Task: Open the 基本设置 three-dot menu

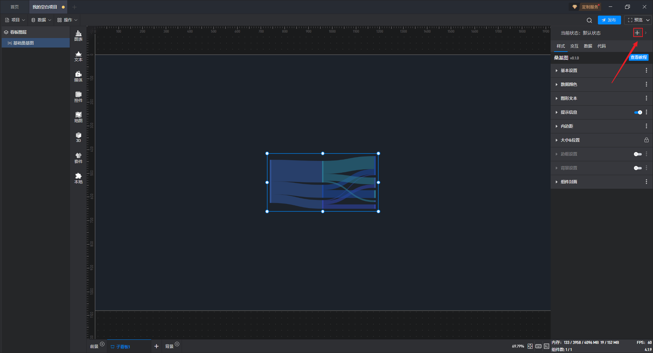Action: [x=647, y=70]
